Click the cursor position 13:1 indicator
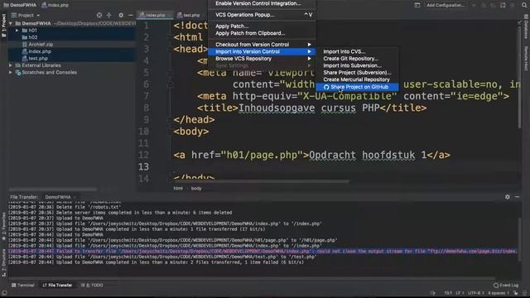The height and width of the screenshot is (298, 530). pos(448,293)
